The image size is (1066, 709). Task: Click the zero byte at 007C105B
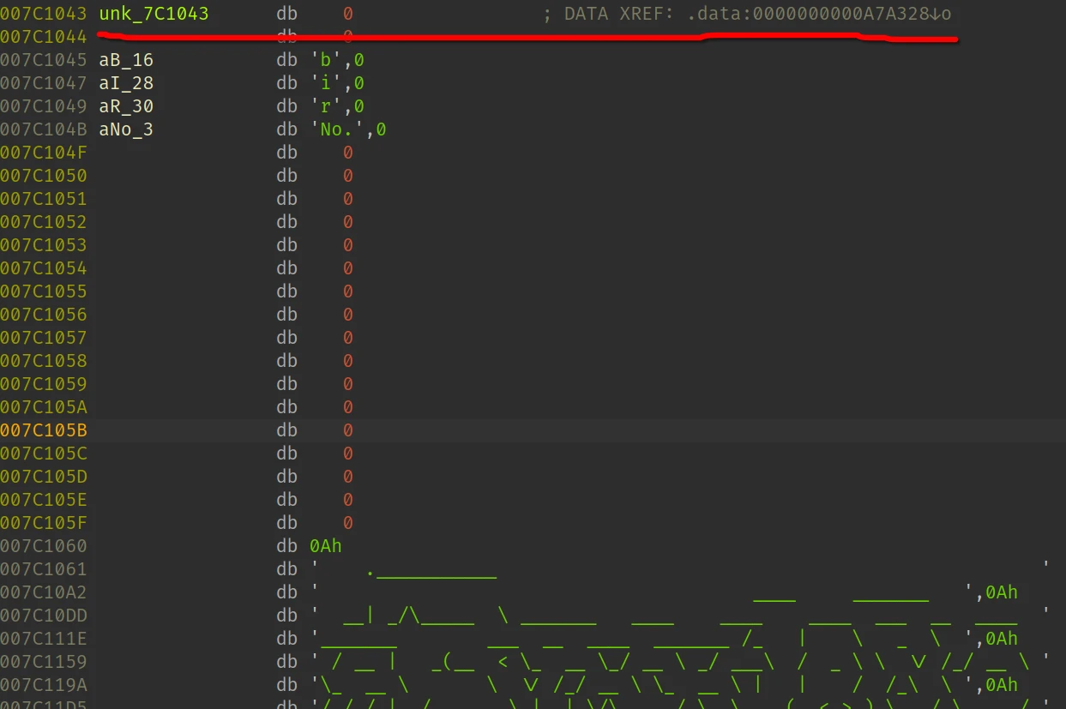[348, 430]
